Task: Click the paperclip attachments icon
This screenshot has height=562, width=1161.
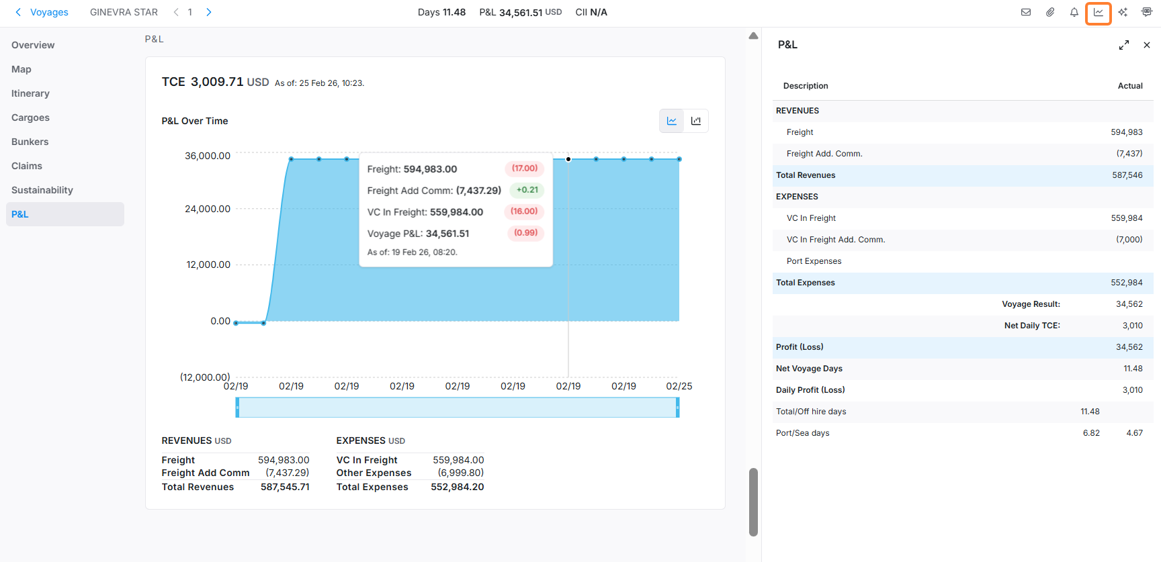Action: 1049,12
